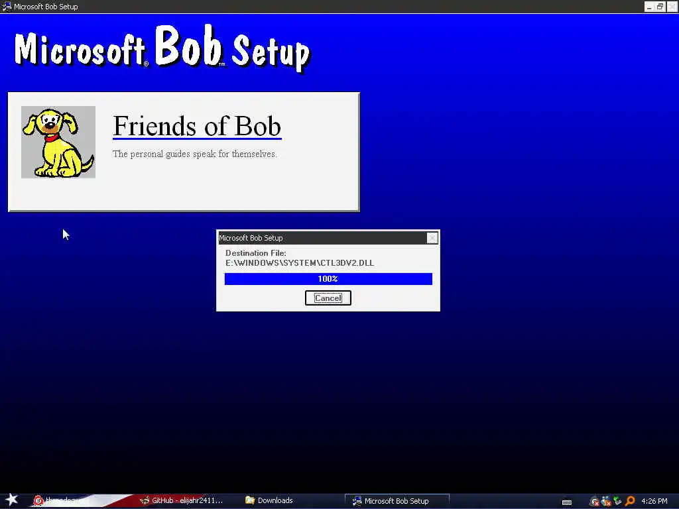This screenshot has height=509, width=679.
Task: Click the grey tray icon with red X
Action: click(x=595, y=501)
